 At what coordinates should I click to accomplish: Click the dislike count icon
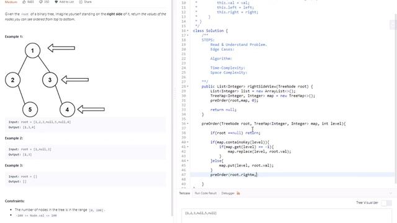click(x=41, y=2)
